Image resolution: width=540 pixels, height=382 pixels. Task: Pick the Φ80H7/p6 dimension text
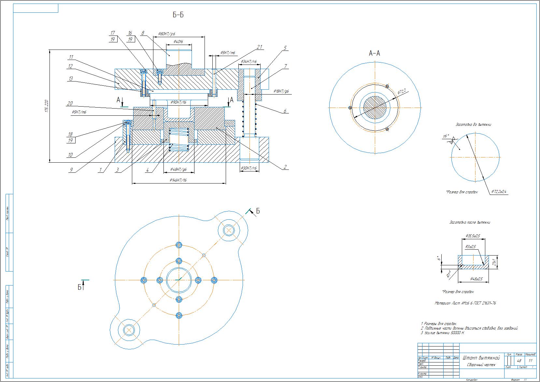click(166, 34)
